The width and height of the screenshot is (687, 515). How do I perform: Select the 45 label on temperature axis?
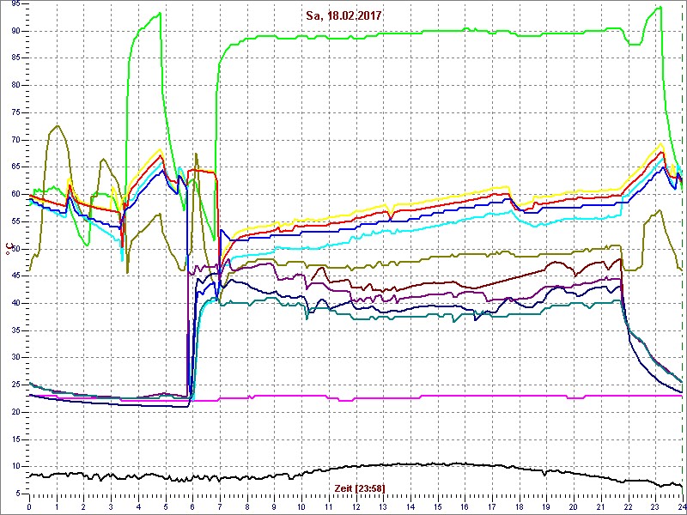point(15,276)
